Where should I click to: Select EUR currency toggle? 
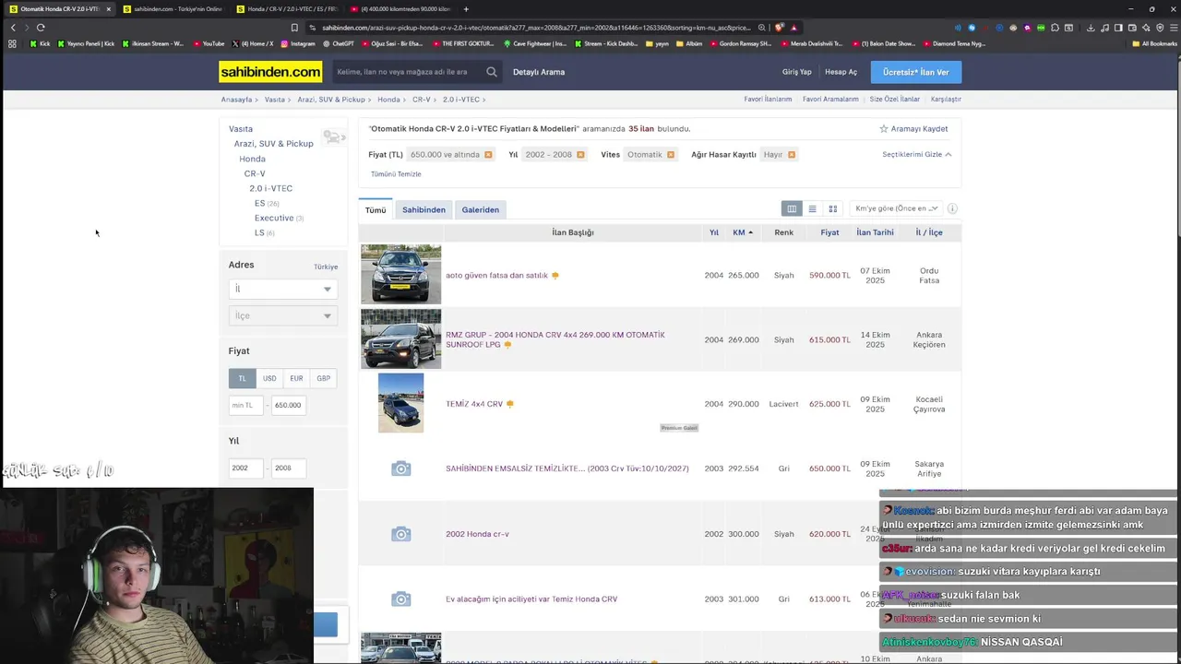tap(296, 378)
